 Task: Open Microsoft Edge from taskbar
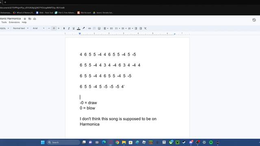104,142
